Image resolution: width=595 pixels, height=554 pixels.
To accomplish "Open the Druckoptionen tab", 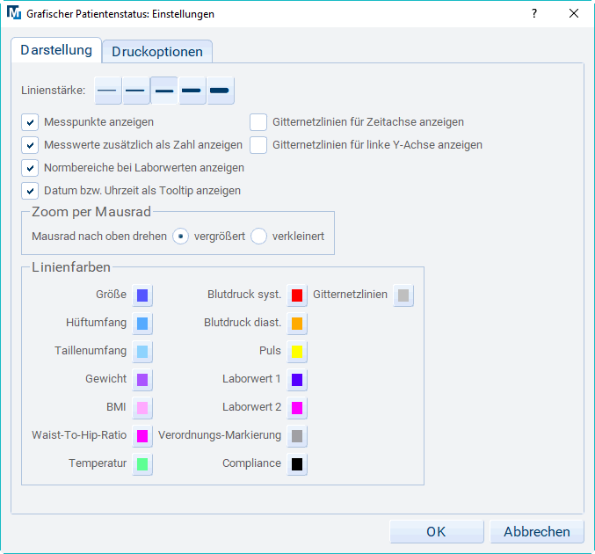I will tap(157, 51).
